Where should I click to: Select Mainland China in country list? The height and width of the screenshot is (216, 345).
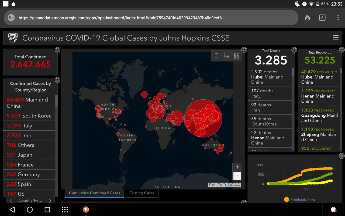(x=29, y=103)
